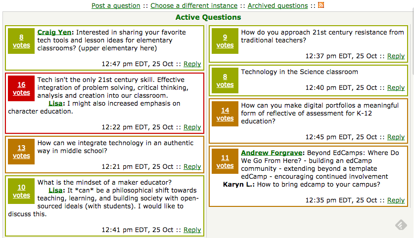Click Lisa's name under the 16 votes question
414x238 pixels.
coord(55,103)
